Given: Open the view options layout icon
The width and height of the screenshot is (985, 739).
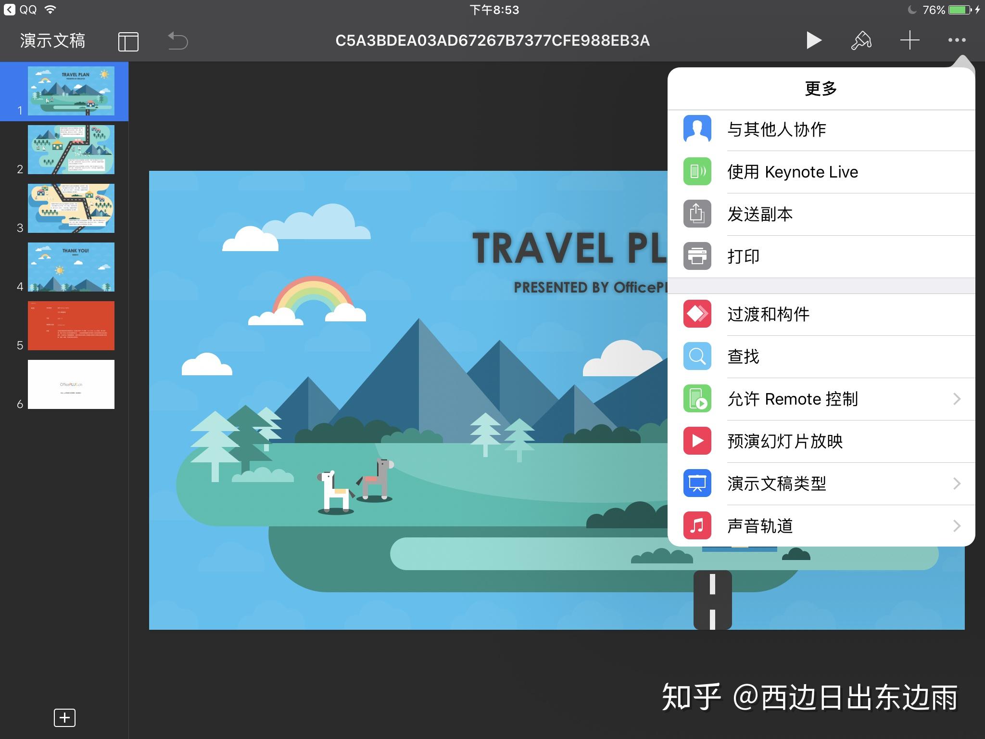Looking at the screenshot, I should pos(128,42).
